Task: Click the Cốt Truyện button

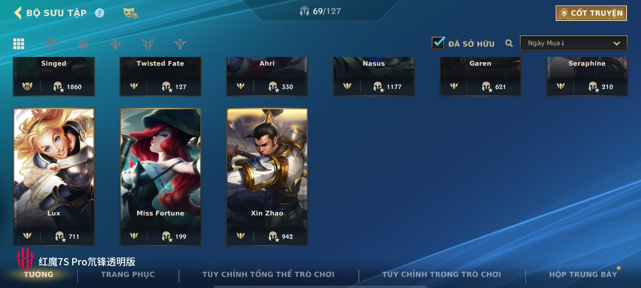Action: [x=591, y=13]
